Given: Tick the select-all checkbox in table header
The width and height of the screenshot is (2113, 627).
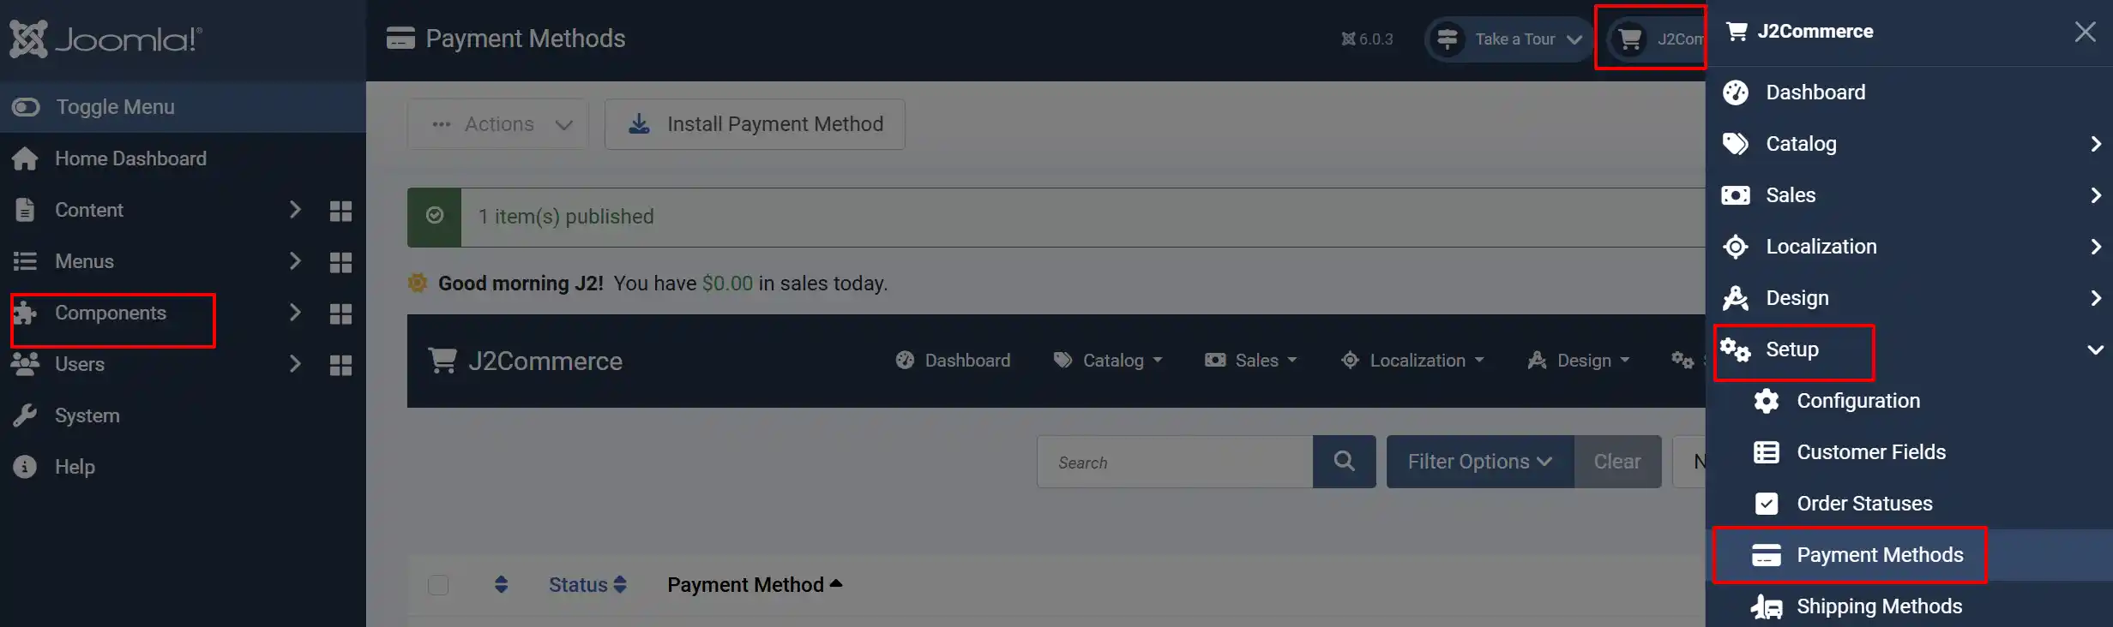Looking at the screenshot, I should point(438,585).
